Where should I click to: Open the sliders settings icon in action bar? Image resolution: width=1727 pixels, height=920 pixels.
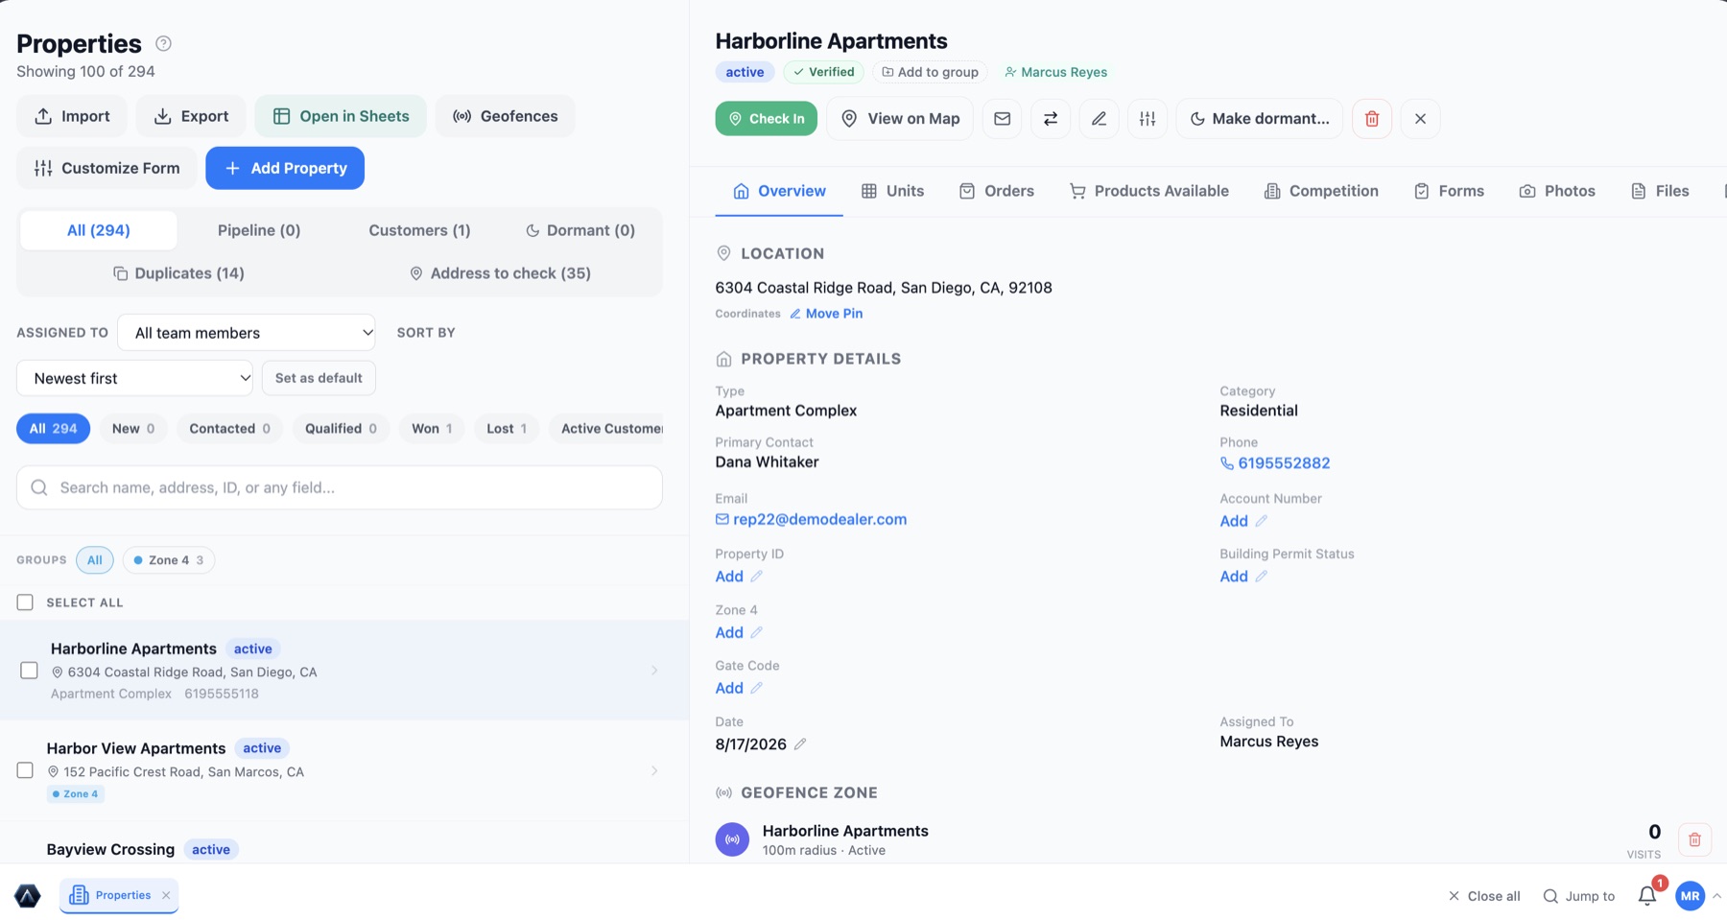tap(1147, 119)
